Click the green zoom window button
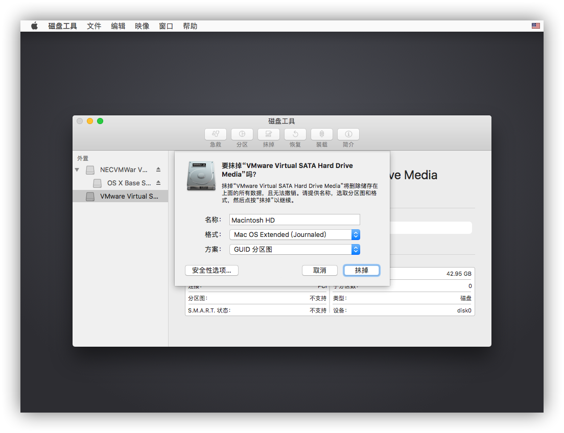The height and width of the screenshot is (433, 564). point(100,121)
